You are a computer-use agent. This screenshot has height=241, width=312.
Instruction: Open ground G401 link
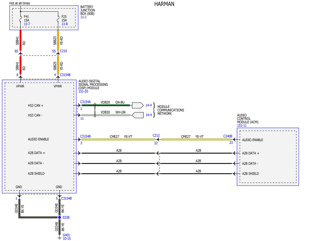[66, 235]
